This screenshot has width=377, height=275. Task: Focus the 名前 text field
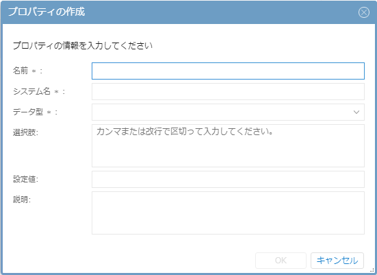228,71
